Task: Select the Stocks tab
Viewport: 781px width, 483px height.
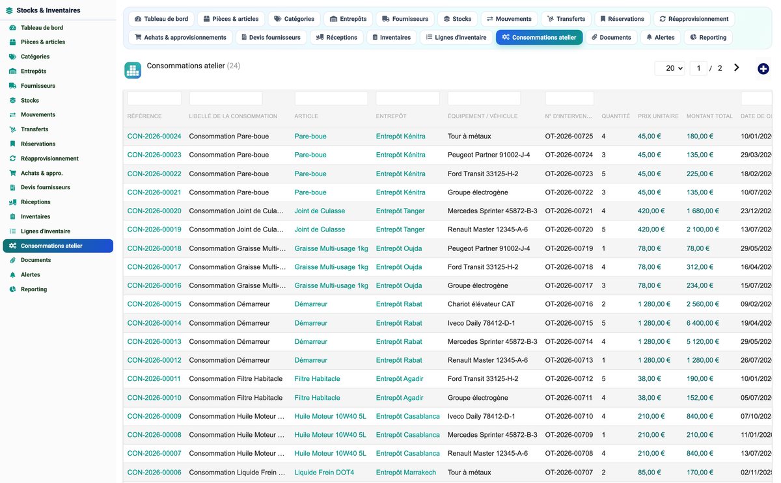Action: (458, 19)
